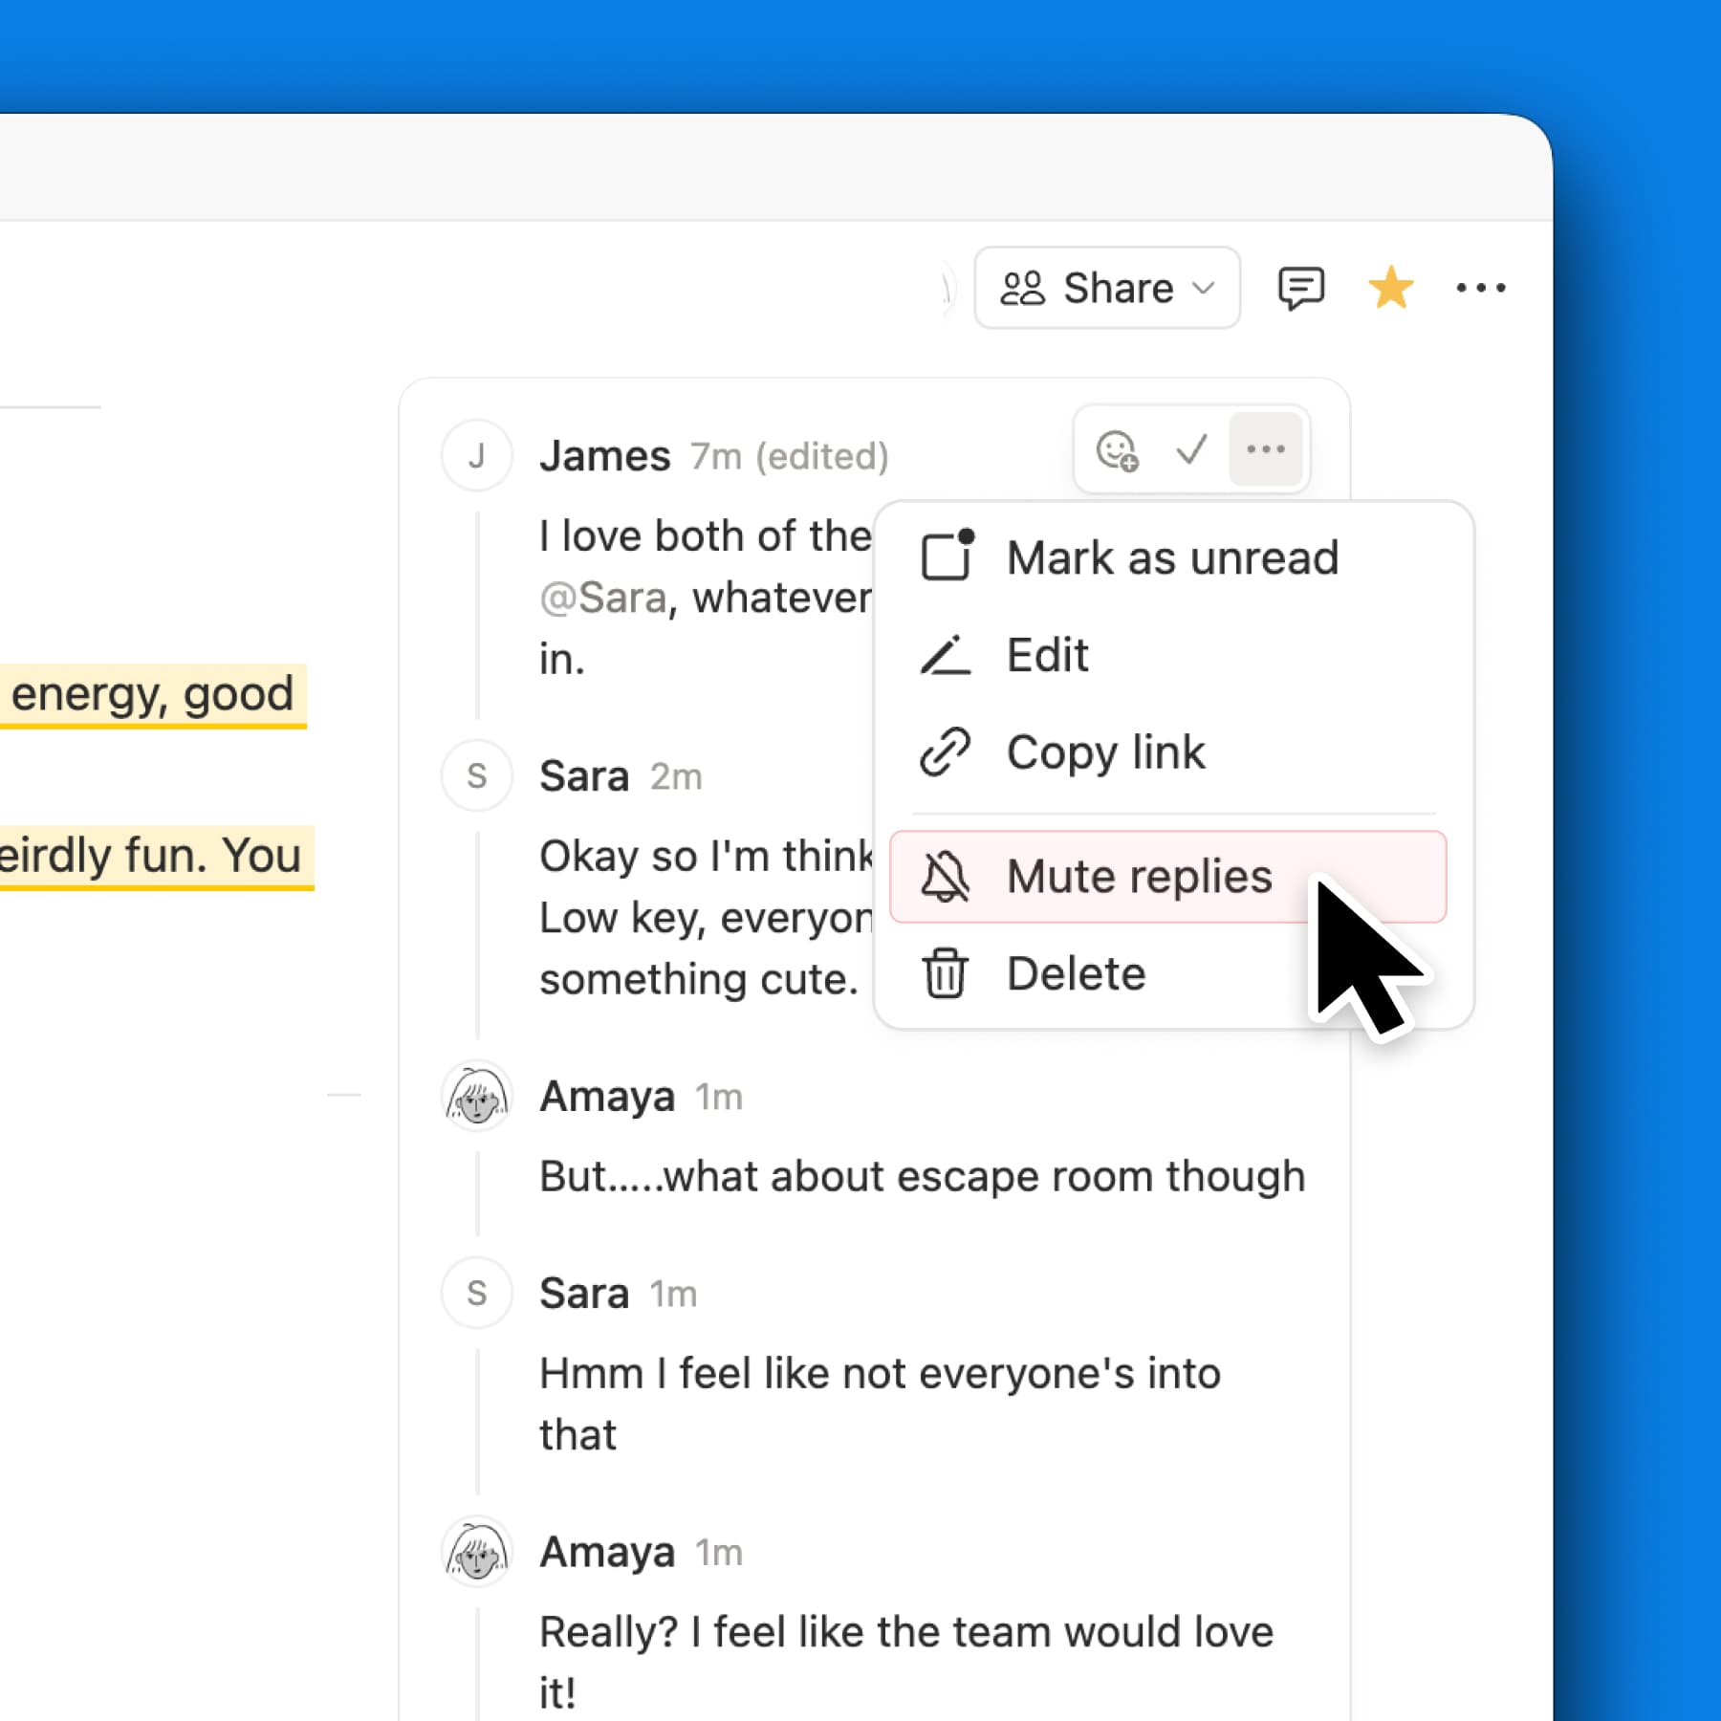Screen dimensions: 1721x1721
Task: Click Amaya's avatar beside the "Really?" comment
Action: [477, 1552]
